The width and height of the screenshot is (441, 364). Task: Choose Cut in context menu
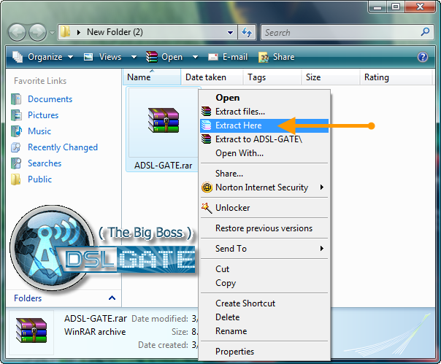click(x=264, y=269)
